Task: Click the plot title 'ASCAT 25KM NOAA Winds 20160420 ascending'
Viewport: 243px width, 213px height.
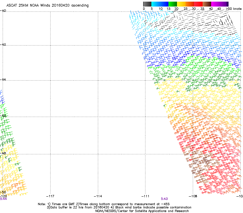Action: [47, 6]
